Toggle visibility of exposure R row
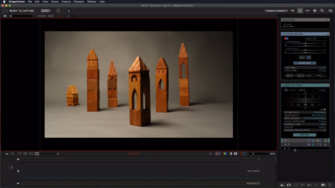 [x=286, y=145]
